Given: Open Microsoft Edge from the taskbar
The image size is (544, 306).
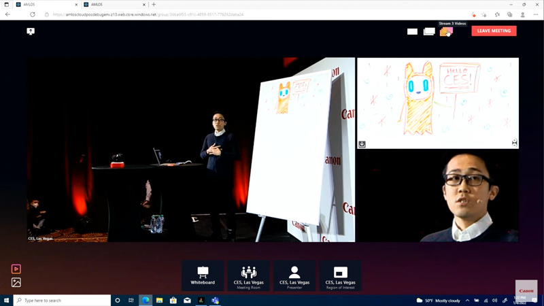Looking at the screenshot, I should coord(146,301).
